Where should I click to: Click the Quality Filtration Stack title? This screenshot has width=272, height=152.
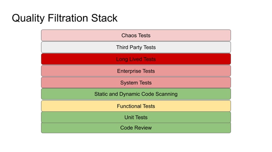[x=65, y=18]
